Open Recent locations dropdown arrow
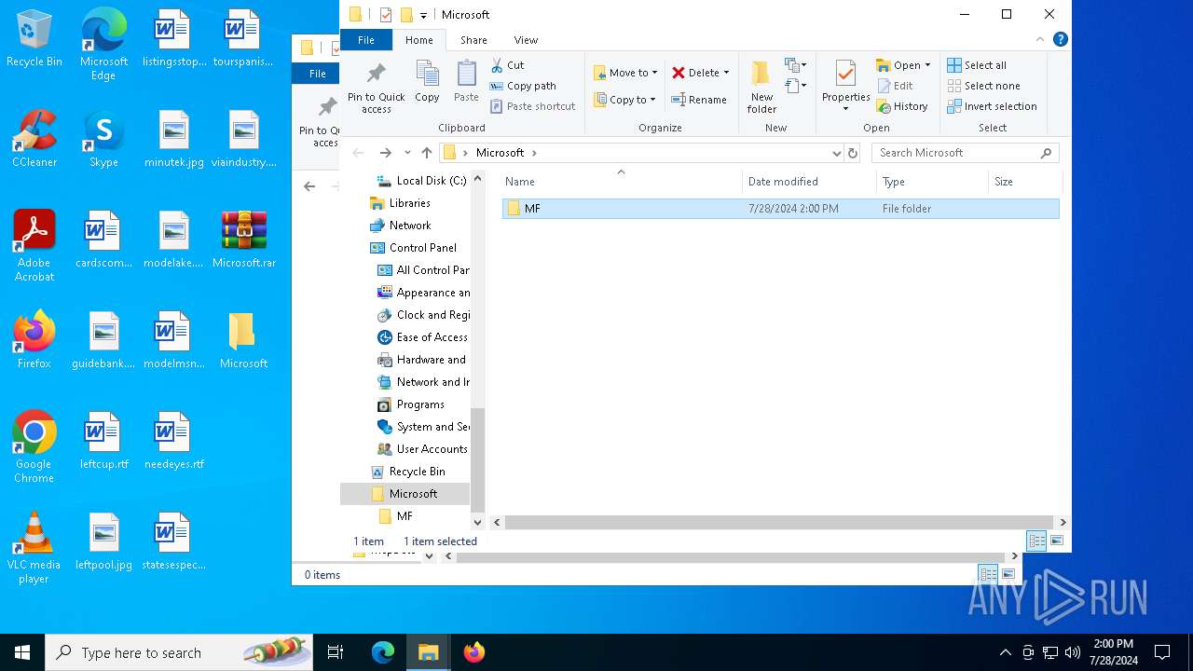The height and width of the screenshot is (671, 1193). pos(407,153)
